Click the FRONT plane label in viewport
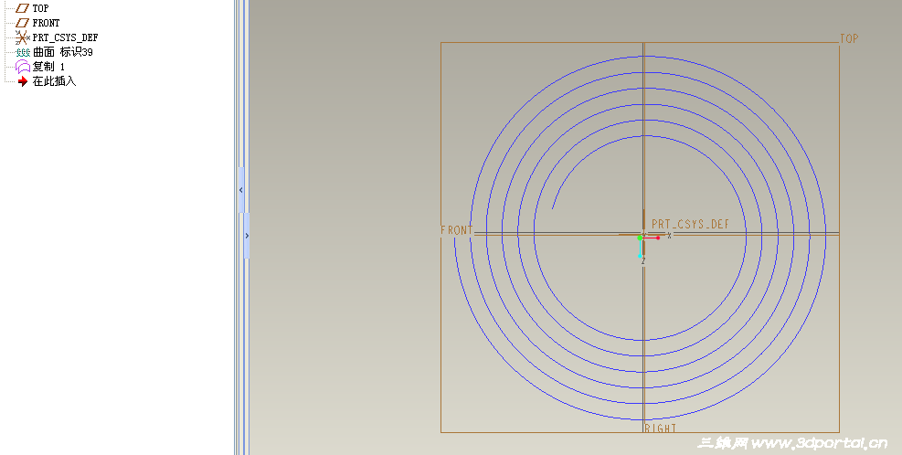Screen dimensions: 902x455 pyautogui.click(x=457, y=230)
